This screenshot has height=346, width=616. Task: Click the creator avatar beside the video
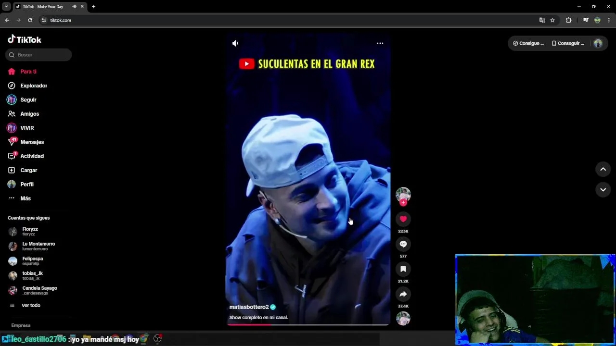[x=403, y=194]
